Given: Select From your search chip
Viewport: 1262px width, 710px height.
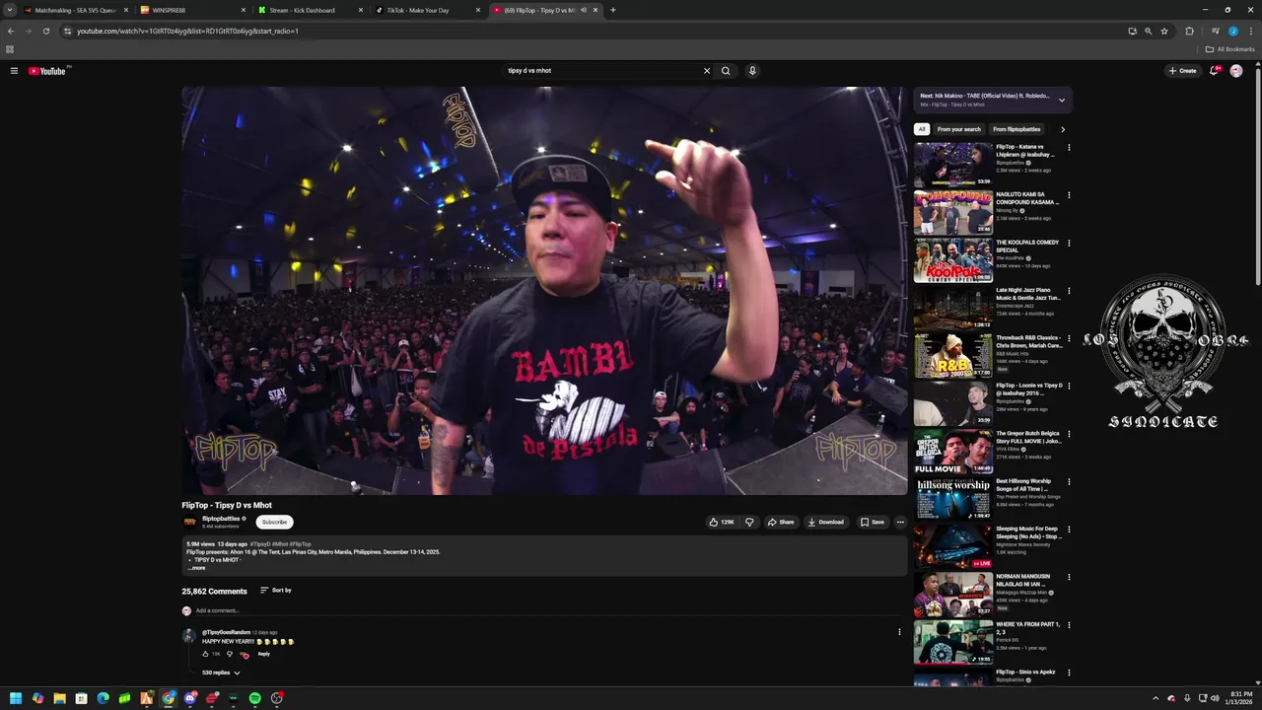Looking at the screenshot, I should click(959, 129).
